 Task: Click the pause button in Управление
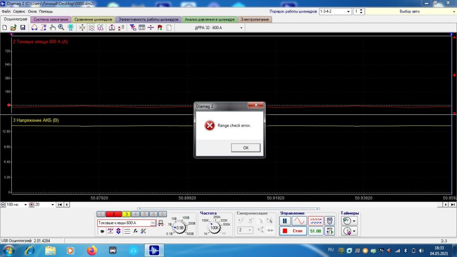(x=285, y=221)
